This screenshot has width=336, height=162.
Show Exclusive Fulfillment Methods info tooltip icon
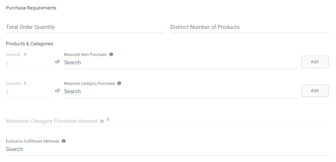(64, 141)
